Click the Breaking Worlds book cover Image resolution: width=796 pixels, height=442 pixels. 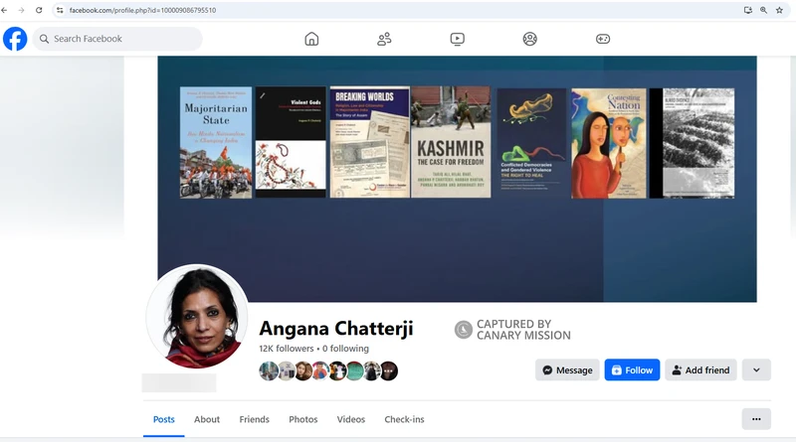[x=369, y=142]
